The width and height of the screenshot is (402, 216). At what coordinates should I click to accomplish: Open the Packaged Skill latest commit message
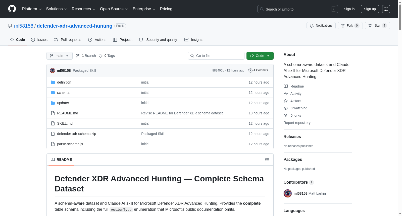pyautogui.click(x=84, y=70)
